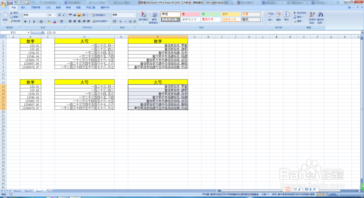Open the font name dropdown 宋体
364x198 pixels.
pyautogui.click(x=46, y=15)
